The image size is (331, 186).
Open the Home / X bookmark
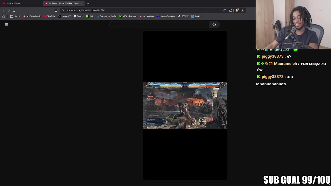(64, 16)
